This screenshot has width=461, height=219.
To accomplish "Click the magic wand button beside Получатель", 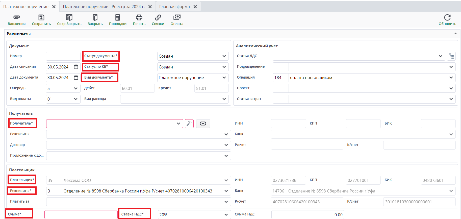I will tap(189, 124).
